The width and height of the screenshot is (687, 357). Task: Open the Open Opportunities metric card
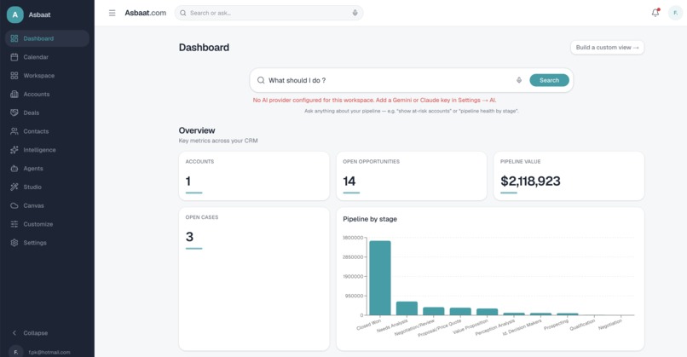[x=412, y=176]
